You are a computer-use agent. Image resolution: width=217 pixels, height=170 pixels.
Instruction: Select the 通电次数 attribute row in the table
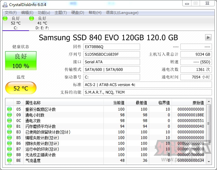click(106, 120)
